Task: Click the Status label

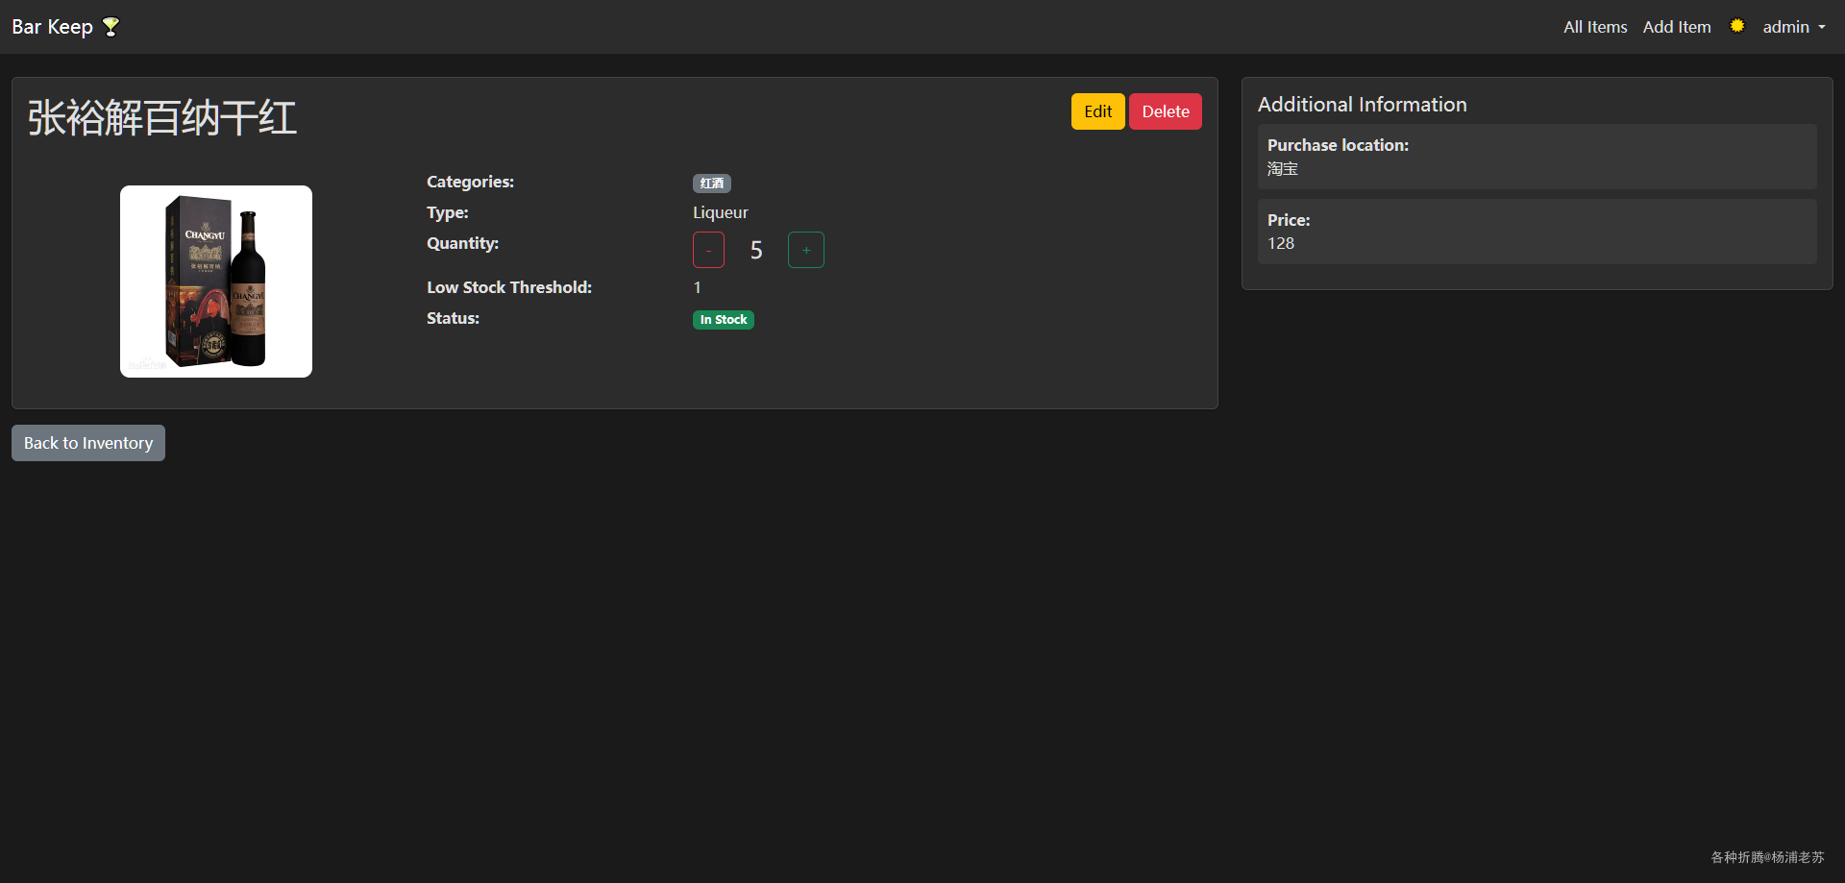Action: (x=454, y=318)
